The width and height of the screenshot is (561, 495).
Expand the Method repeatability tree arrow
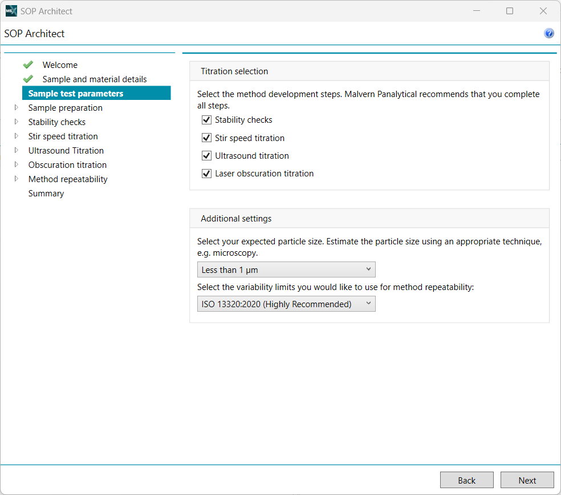(x=17, y=179)
